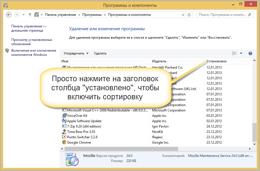Click the Windows shield icon in sidebar
260x171 pixels.
click(7, 51)
